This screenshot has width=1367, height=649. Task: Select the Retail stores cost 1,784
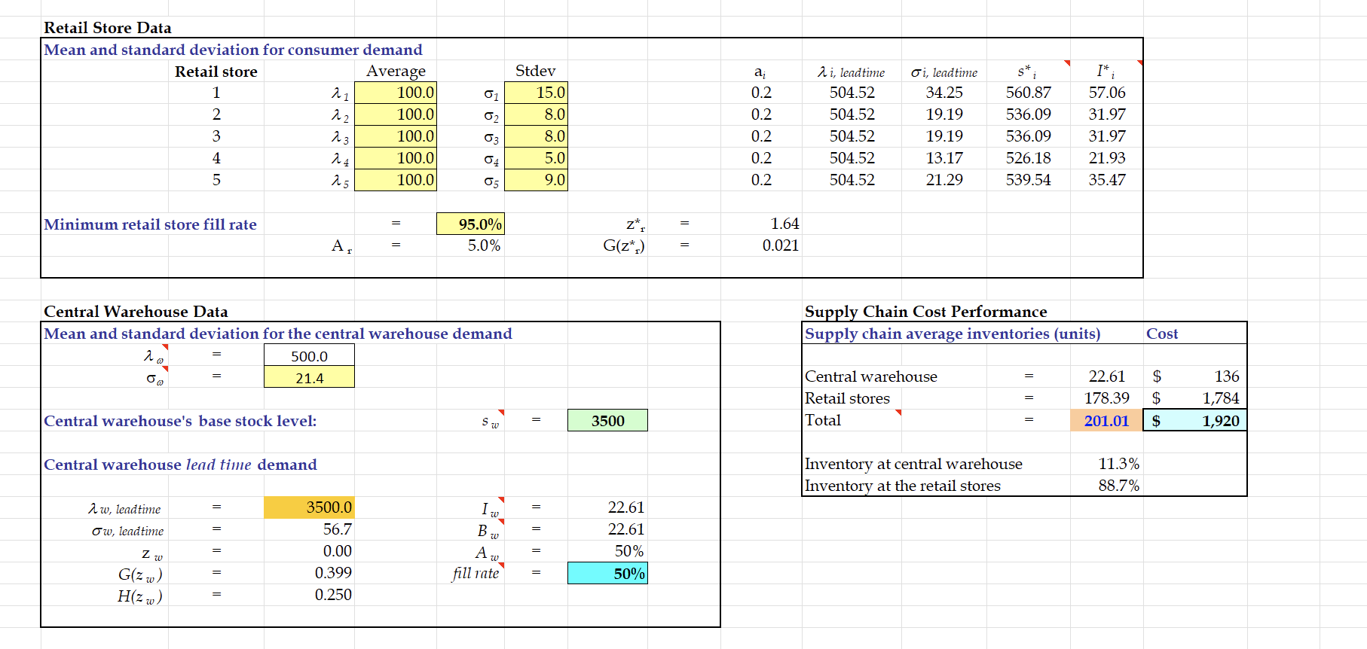(x=1221, y=398)
